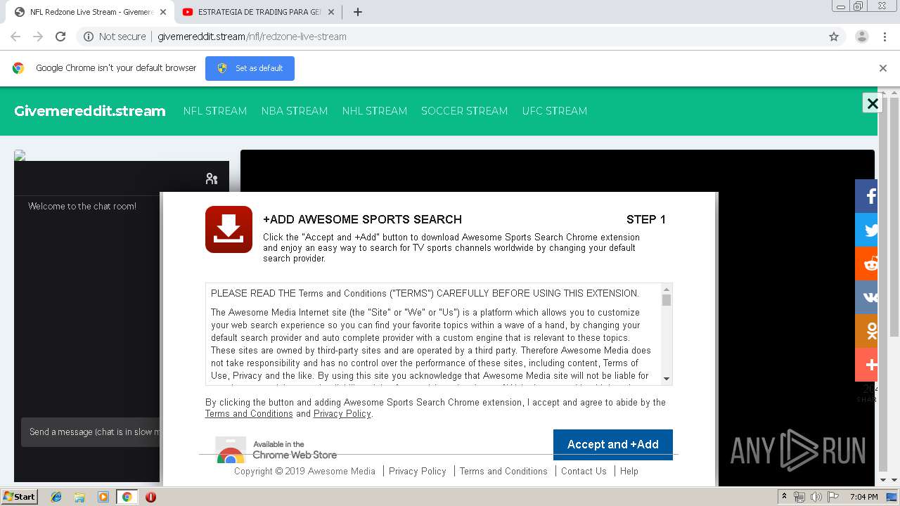
Task: Open the Windows Start menu
Action: pyautogui.click(x=19, y=497)
